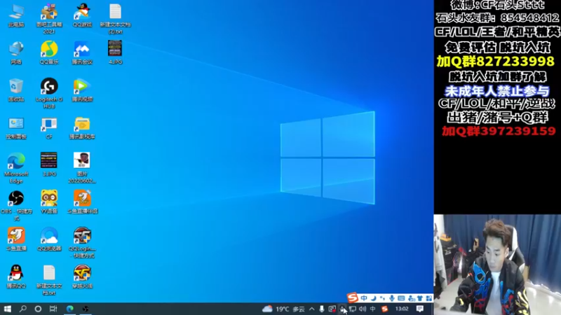
Task: Open Sogou skin shirt icon
Action: tap(420, 298)
